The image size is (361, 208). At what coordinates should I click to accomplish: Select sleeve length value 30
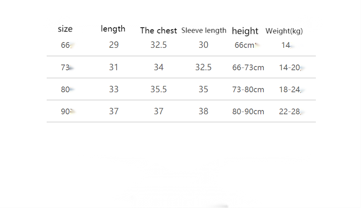203,45
